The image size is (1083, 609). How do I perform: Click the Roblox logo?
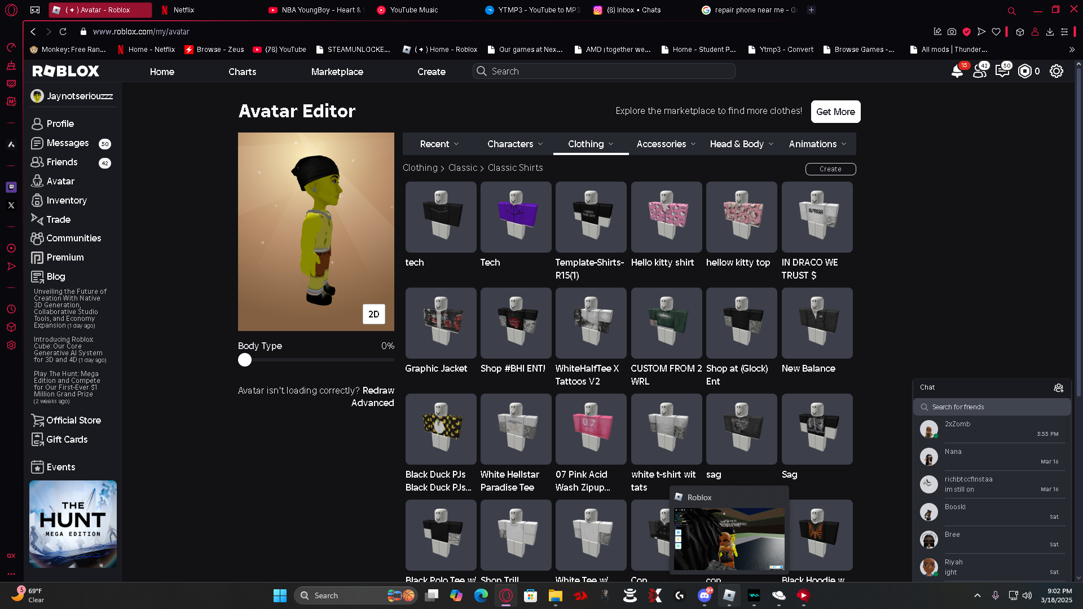65,71
